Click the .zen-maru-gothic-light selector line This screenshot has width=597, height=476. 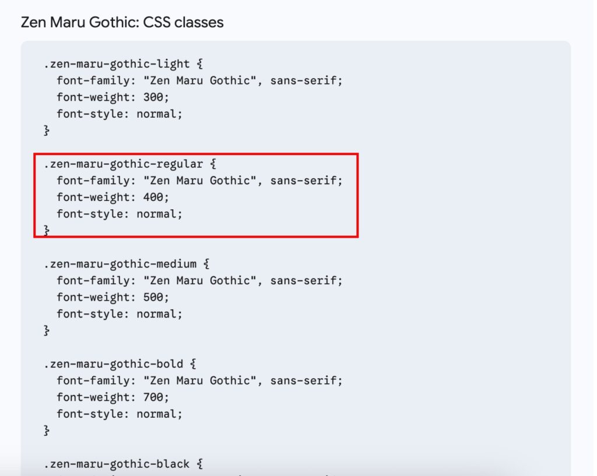click(x=123, y=64)
